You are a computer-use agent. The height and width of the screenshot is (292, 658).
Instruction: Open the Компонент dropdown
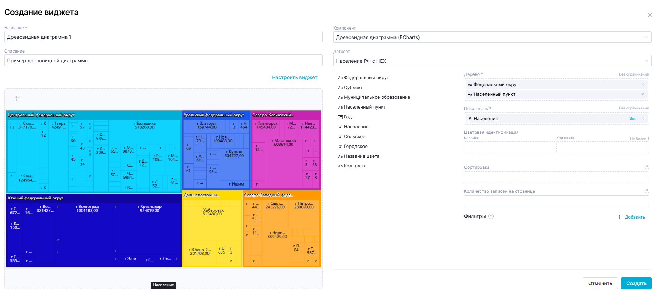[492, 37]
